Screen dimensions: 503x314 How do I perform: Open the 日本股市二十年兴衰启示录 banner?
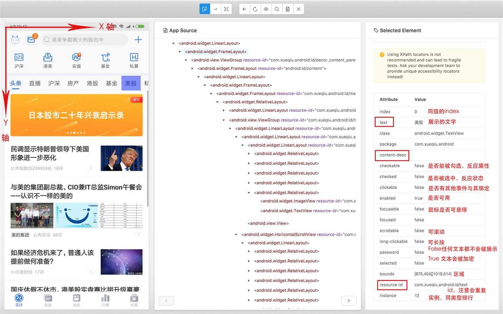pyautogui.click(x=76, y=115)
